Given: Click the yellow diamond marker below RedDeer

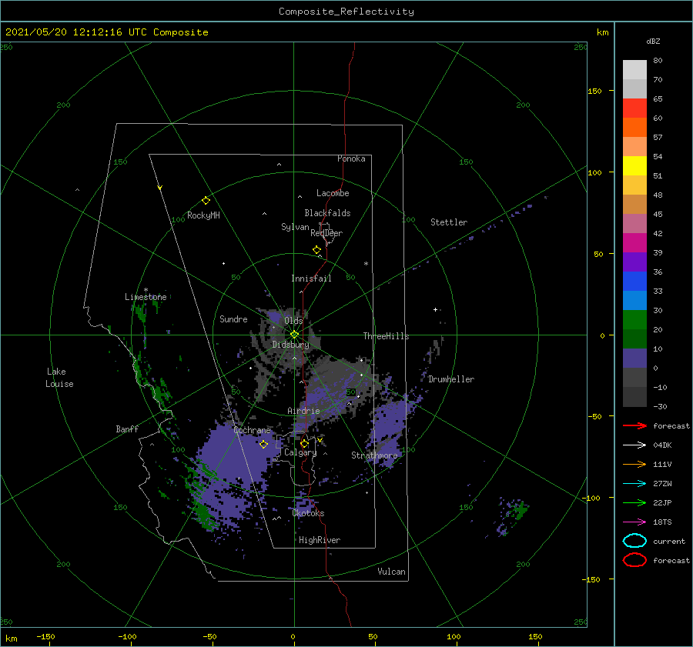Looking at the screenshot, I should [x=316, y=250].
